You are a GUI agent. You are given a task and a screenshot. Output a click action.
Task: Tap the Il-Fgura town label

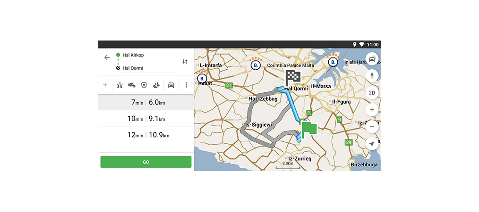pos(342,102)
